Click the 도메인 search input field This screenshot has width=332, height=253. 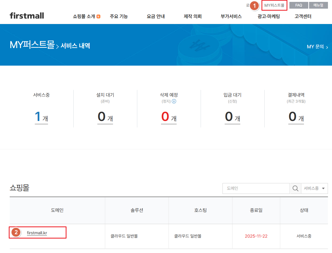pyautogui.click(x=256, y=188)
